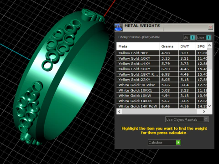Click the horizontal scrollbar thumb in the table
219x164 pixels.
pyautogui.click(x=159, y=112)
